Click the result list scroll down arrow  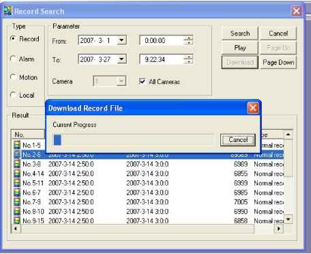pos(288,219)
